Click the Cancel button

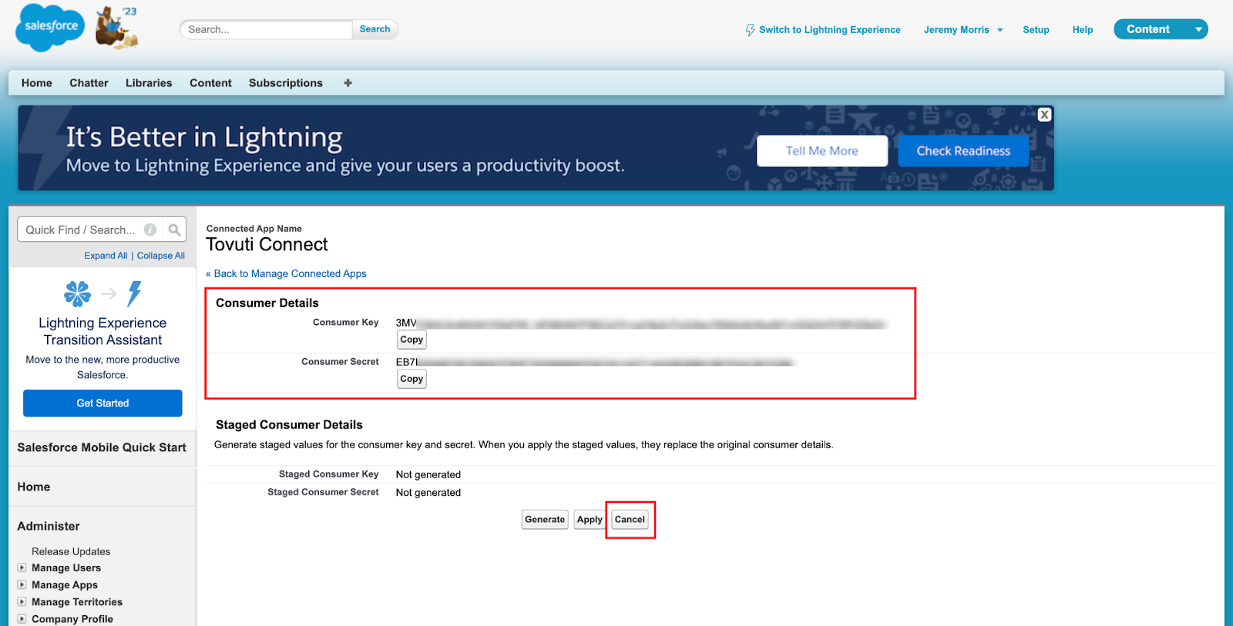[630, 520]
